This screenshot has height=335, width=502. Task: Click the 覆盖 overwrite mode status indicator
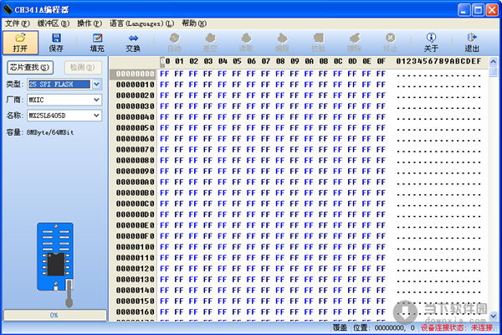click(340, 327)
